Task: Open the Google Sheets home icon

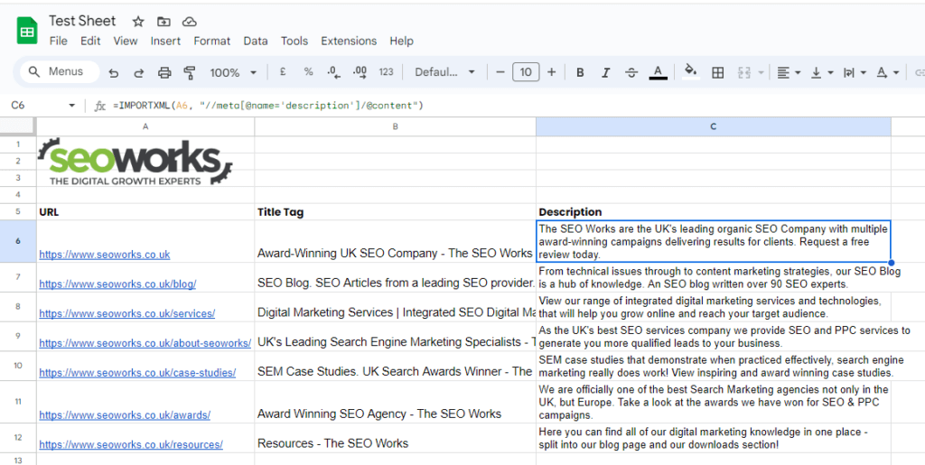Action: point(26,31)
